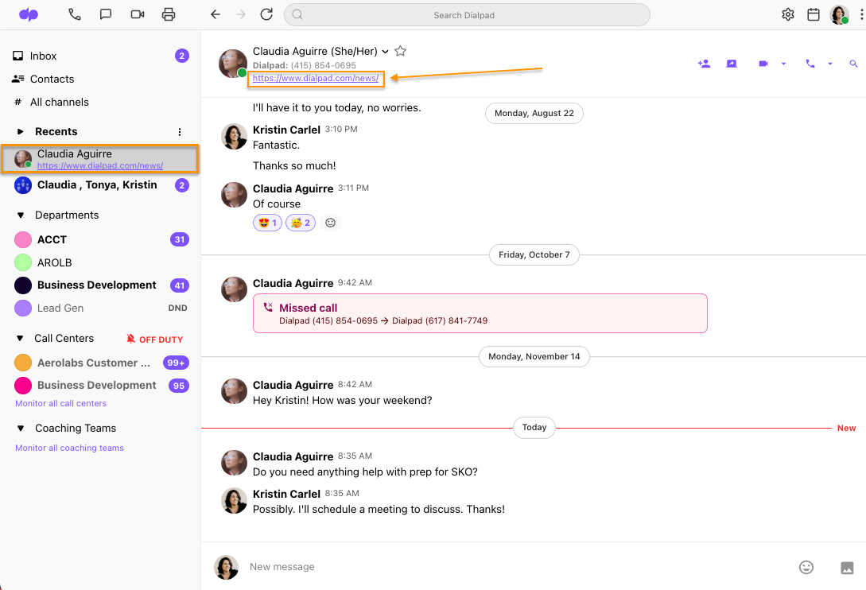The width and height of the screenshot is (866, 590).
Task: Go forward with the right arrow
Action: click(x=241, y=14)
